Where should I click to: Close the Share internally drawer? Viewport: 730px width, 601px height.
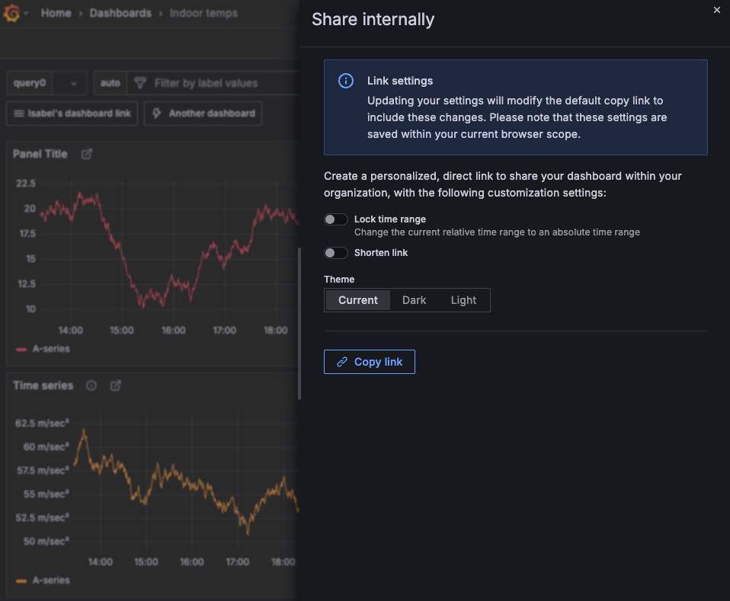[x=716, y=10]
